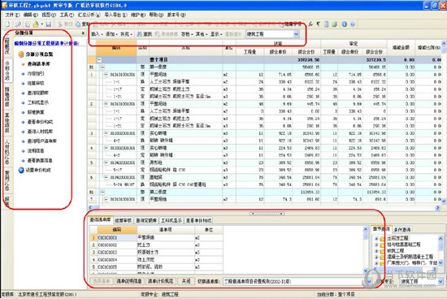Switch to the 费用汇总 vertical tab
The height and width of the screenshot is (299, 447).
coord(7,180)
